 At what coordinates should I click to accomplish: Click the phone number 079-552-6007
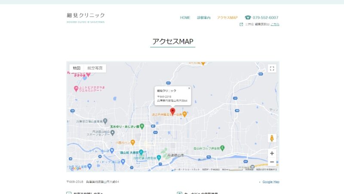coord(265,18)
